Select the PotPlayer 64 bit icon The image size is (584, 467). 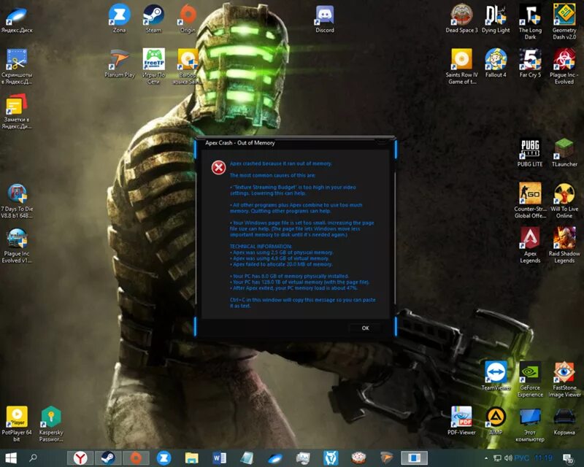tap(17, 424)
